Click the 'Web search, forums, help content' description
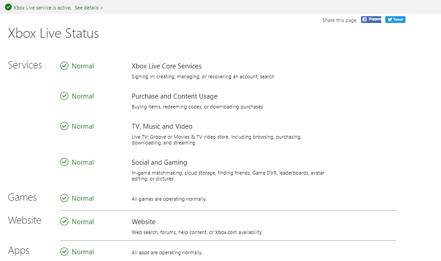441x261 pixels. click(196, 232)
